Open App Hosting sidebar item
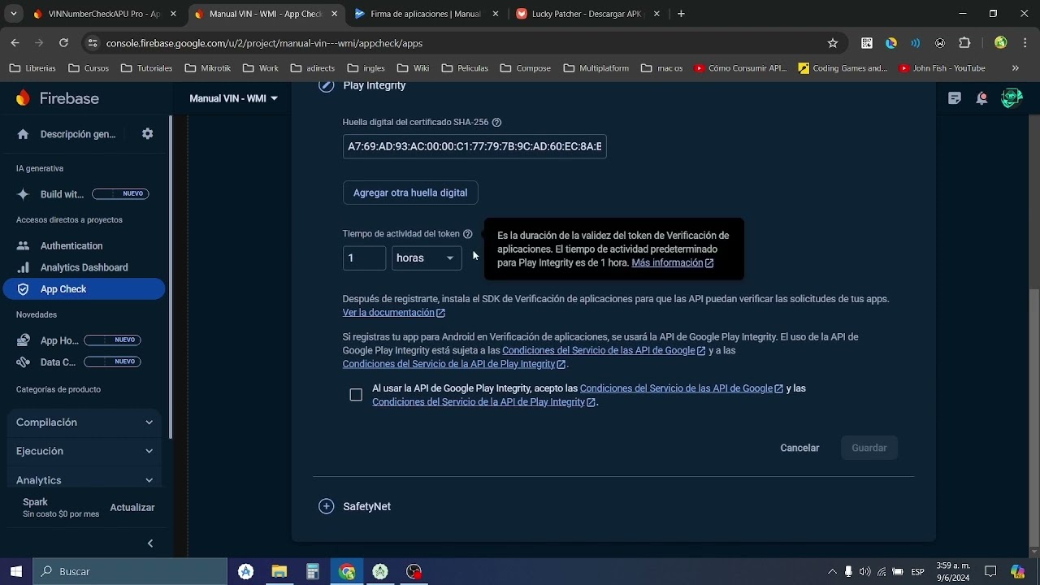 (84, 340)
